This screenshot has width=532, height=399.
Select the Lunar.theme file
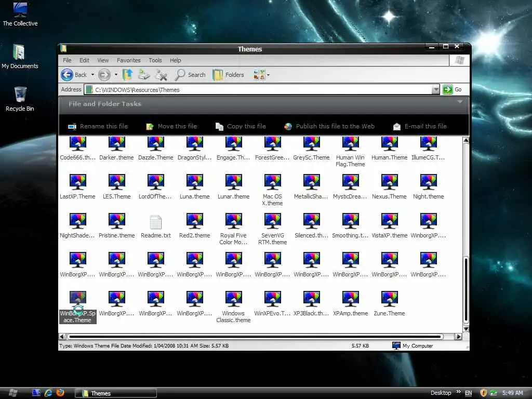coord(233,187)
